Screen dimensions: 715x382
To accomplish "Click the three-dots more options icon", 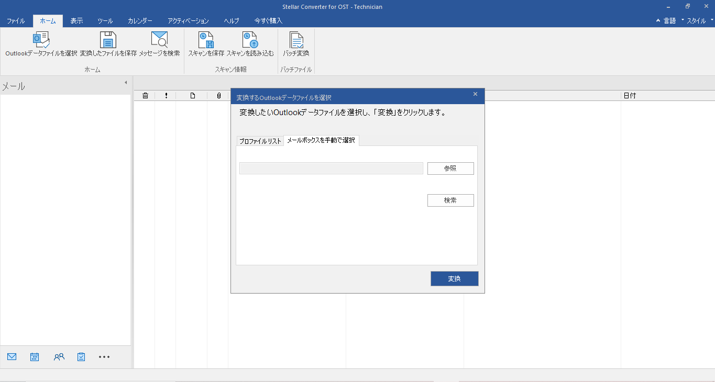I will [104, 357].
